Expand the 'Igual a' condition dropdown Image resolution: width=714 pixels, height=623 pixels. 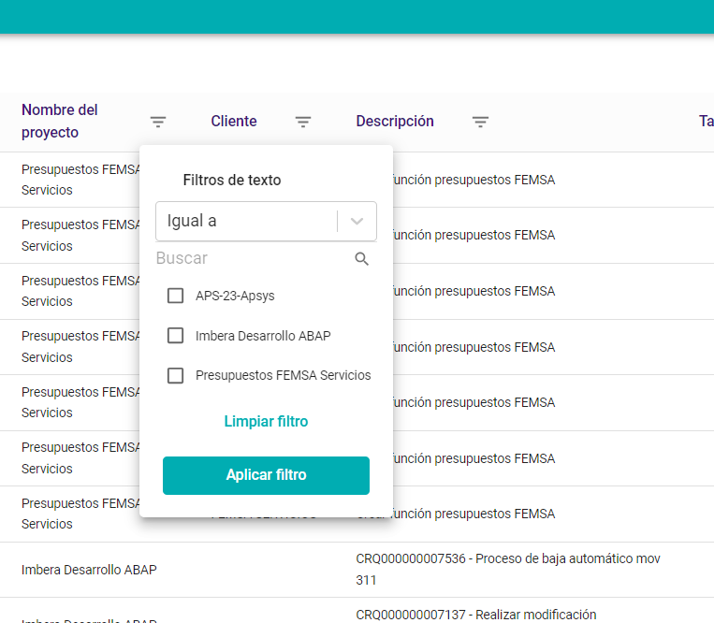(x=357, y=222)
